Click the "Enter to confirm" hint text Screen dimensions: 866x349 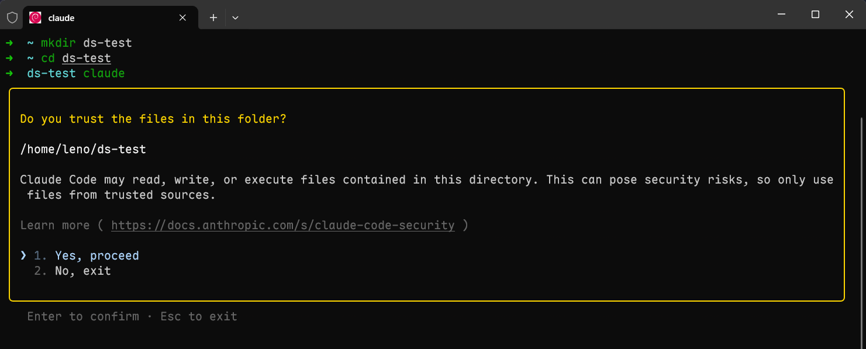83,317
